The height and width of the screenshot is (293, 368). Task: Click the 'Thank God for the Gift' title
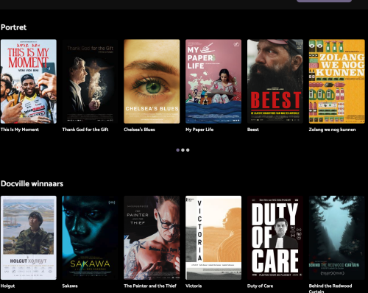pos(85,130)
